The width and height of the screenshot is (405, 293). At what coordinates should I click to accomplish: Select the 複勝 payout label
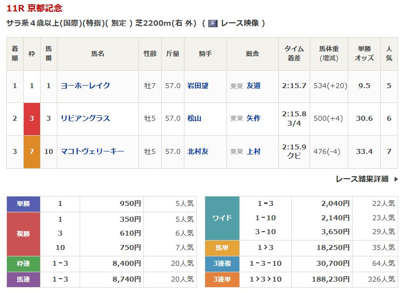coord(23,233)
